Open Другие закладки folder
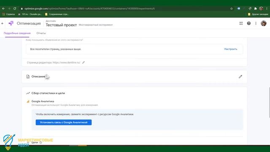Screen dimensions: 270x152 click(x=258, y=14)
